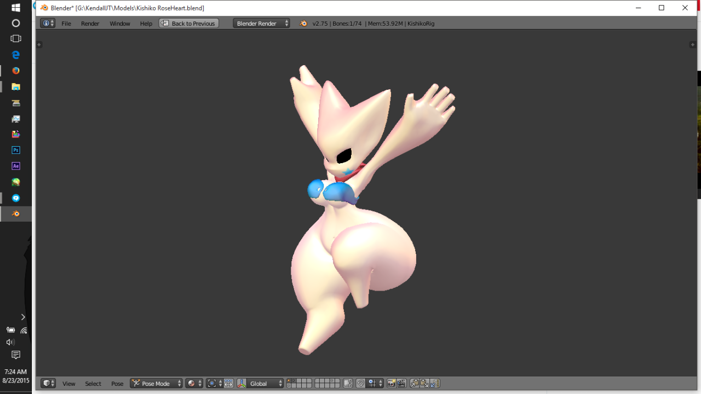Launch After Effects from the taskbar
Screen dimensions: 701x394
tap(16, 166)
